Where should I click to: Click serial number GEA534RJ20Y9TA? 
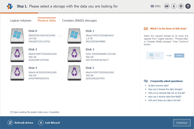tap(95, 79)
